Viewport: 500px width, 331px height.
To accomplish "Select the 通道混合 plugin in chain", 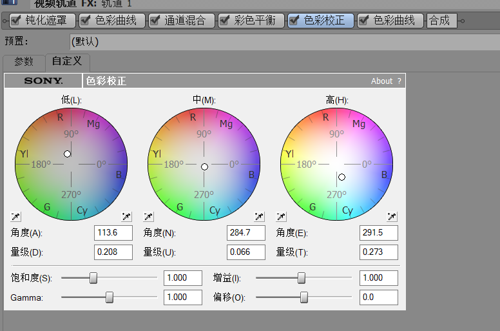I will tap(186, 21).
